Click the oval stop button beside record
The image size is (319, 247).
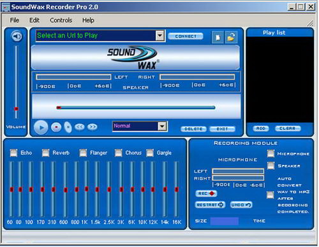point(68,127)
